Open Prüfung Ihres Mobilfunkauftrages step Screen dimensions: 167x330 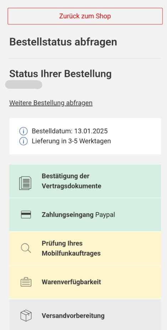[x=85, y=248]
